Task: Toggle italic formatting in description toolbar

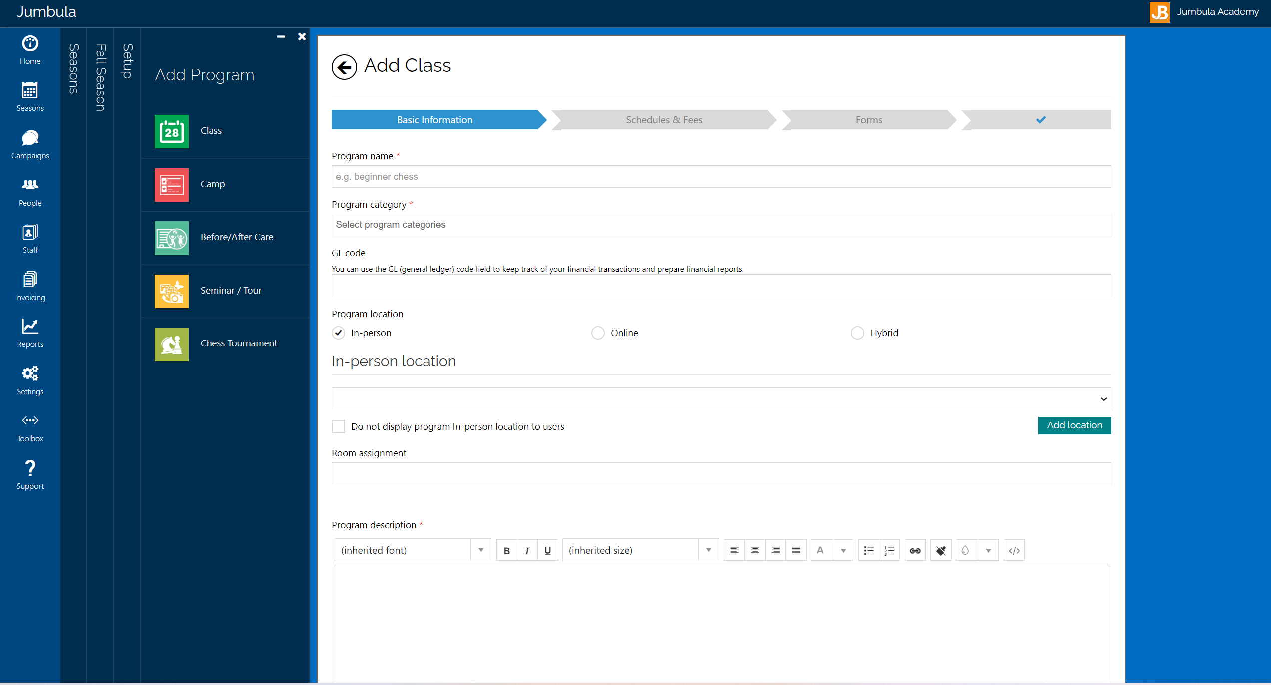Action: click(527, 550)
